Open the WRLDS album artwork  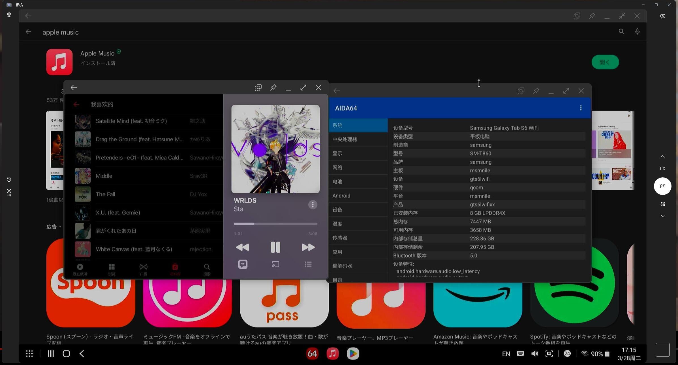click(x=275, y=149)
